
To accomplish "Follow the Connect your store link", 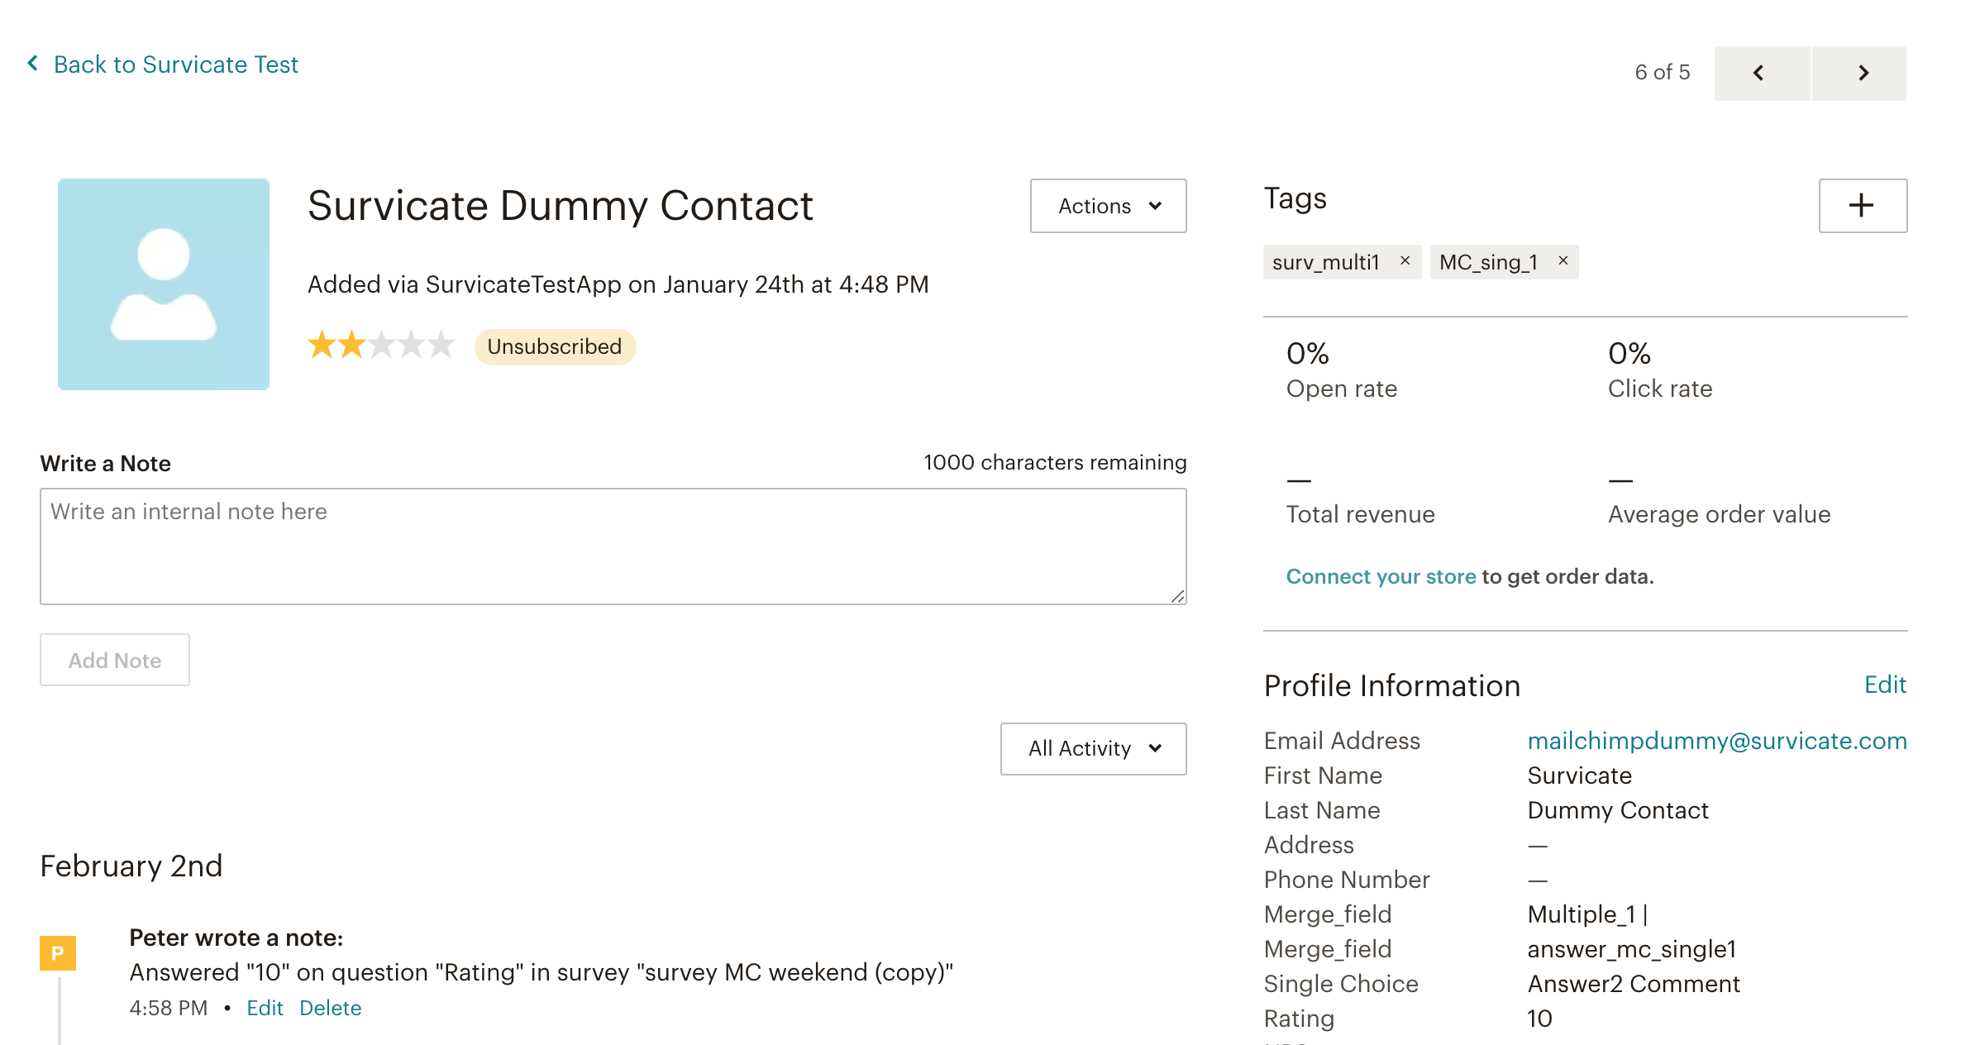I will tap(1381, 576).
